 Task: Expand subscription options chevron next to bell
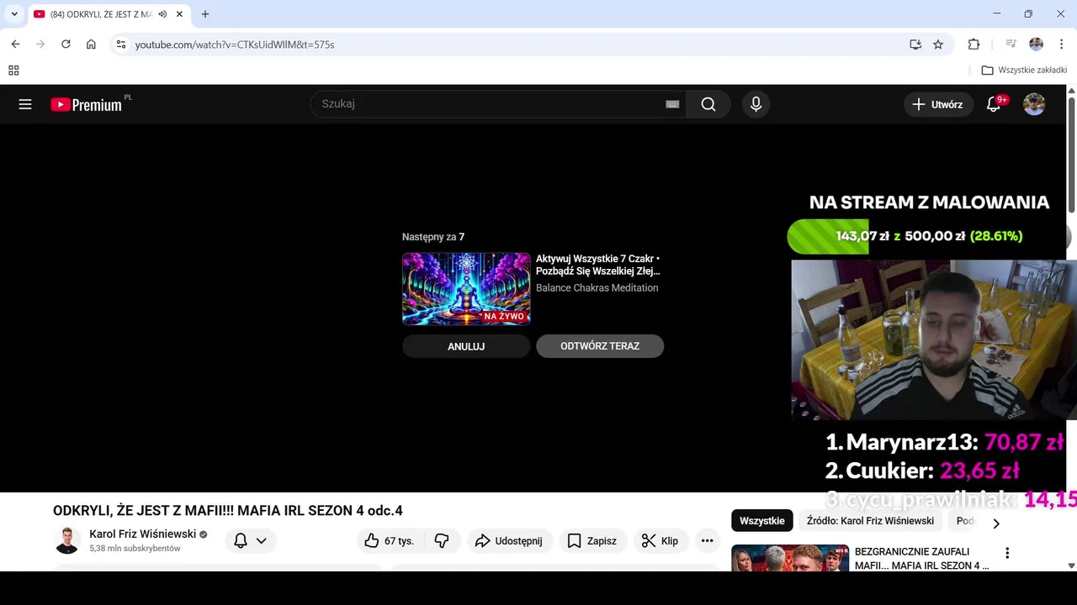pos(262,541)
